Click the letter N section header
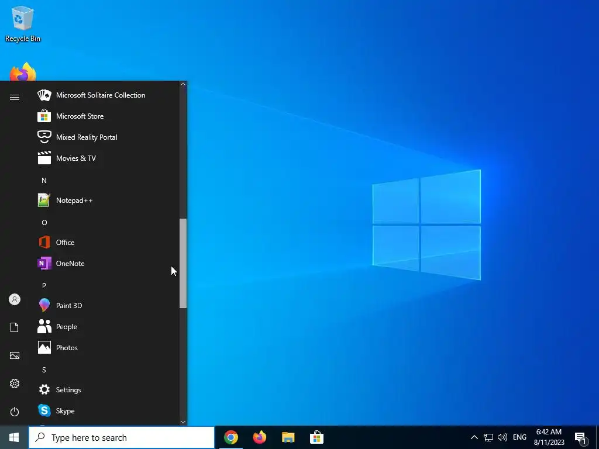The height and width of the screenshot is (449, 599). click(x=44, y=180)
